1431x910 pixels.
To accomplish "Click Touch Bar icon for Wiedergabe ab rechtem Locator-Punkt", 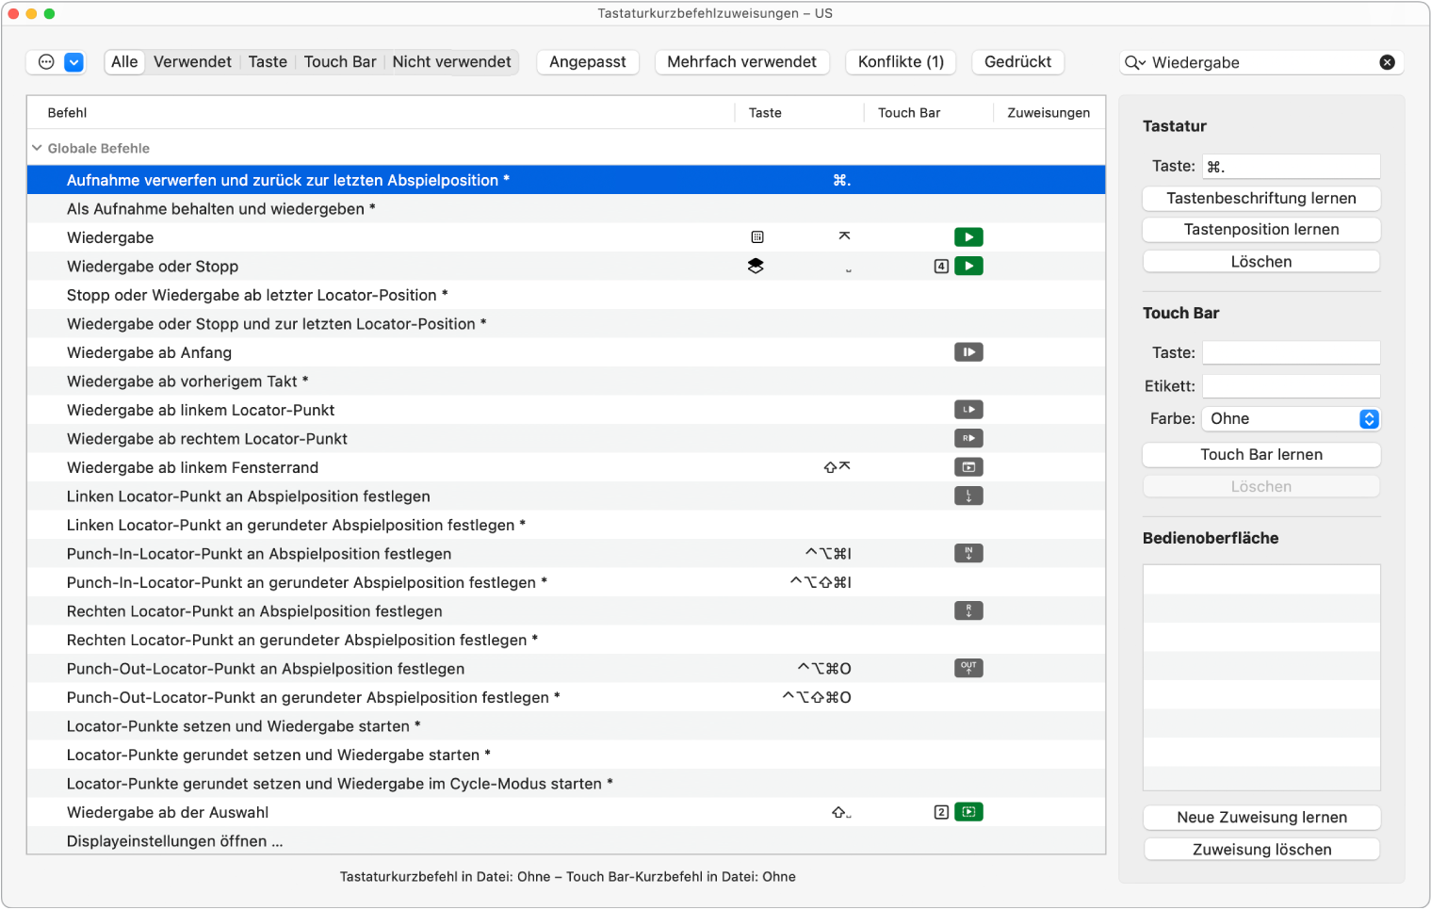I will (968, 438).
